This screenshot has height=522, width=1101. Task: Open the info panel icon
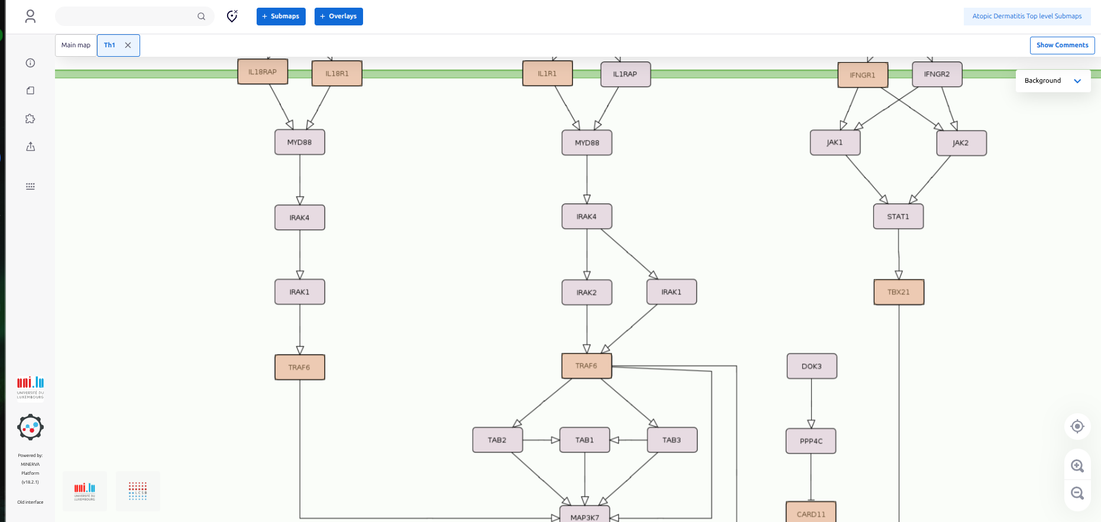pyautogui.click(x=30, y=63)
